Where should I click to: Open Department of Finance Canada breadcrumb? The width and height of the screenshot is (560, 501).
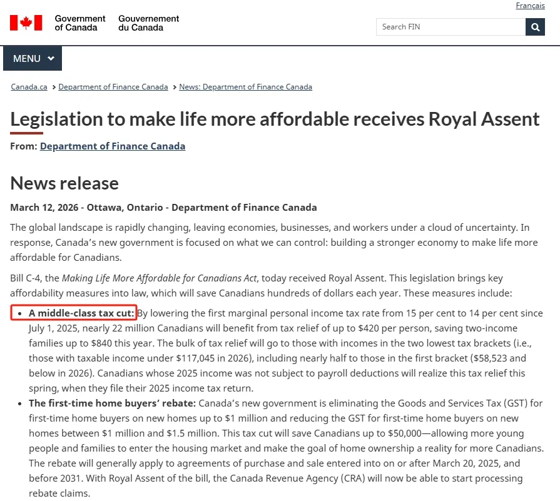click(x=113, y=87)
